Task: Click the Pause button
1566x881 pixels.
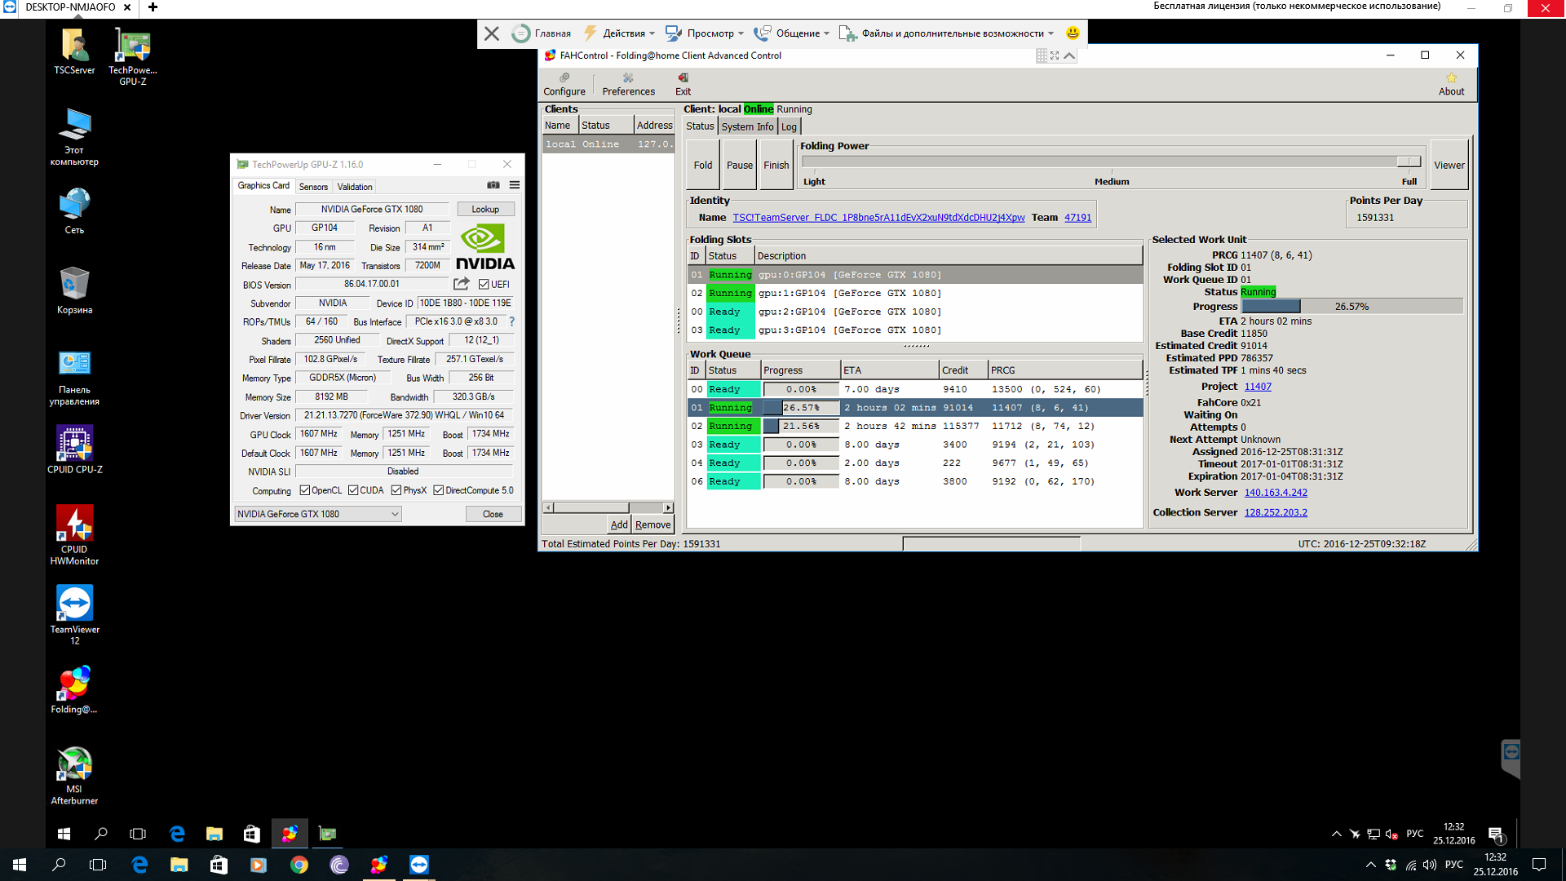Action: pyautogui.click(x=740, y=165)
